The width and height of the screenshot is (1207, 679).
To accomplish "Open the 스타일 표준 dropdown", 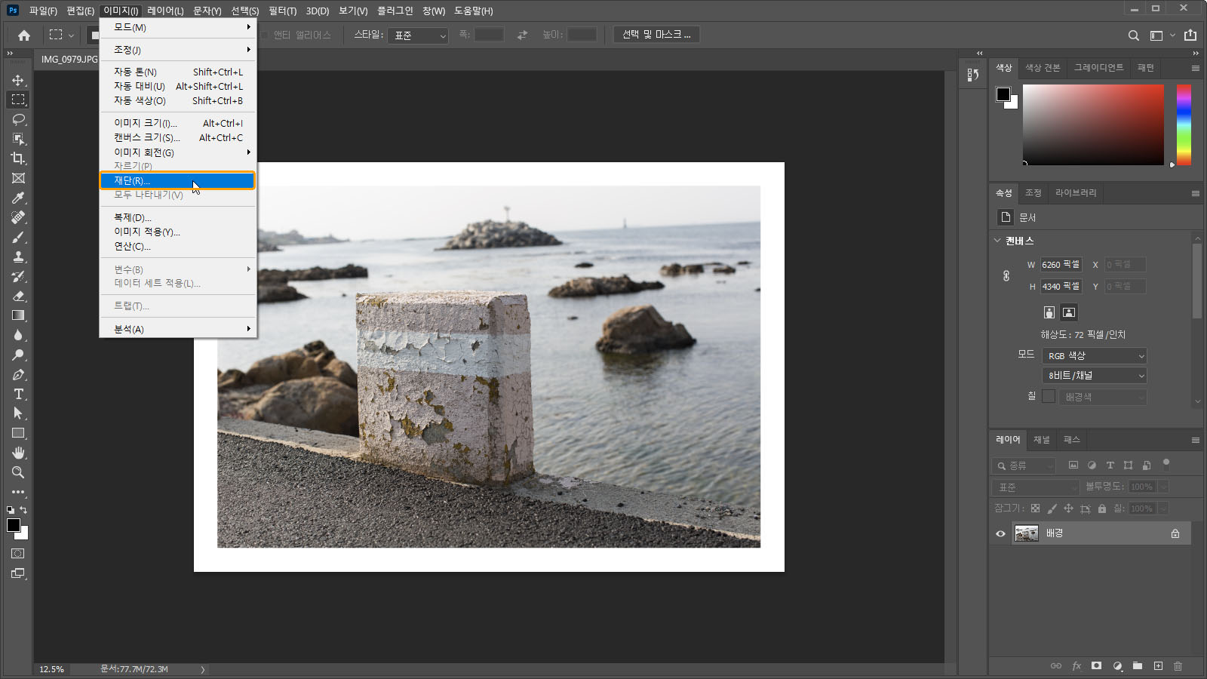I will 418,35.
